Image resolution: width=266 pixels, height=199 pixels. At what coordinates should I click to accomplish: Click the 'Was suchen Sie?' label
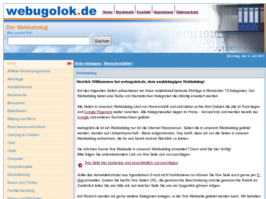20,33
